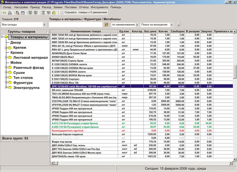Screen dimensions: 237x172
Task: Open the по наименованию dropdown
Action: [x=137, y=25]
